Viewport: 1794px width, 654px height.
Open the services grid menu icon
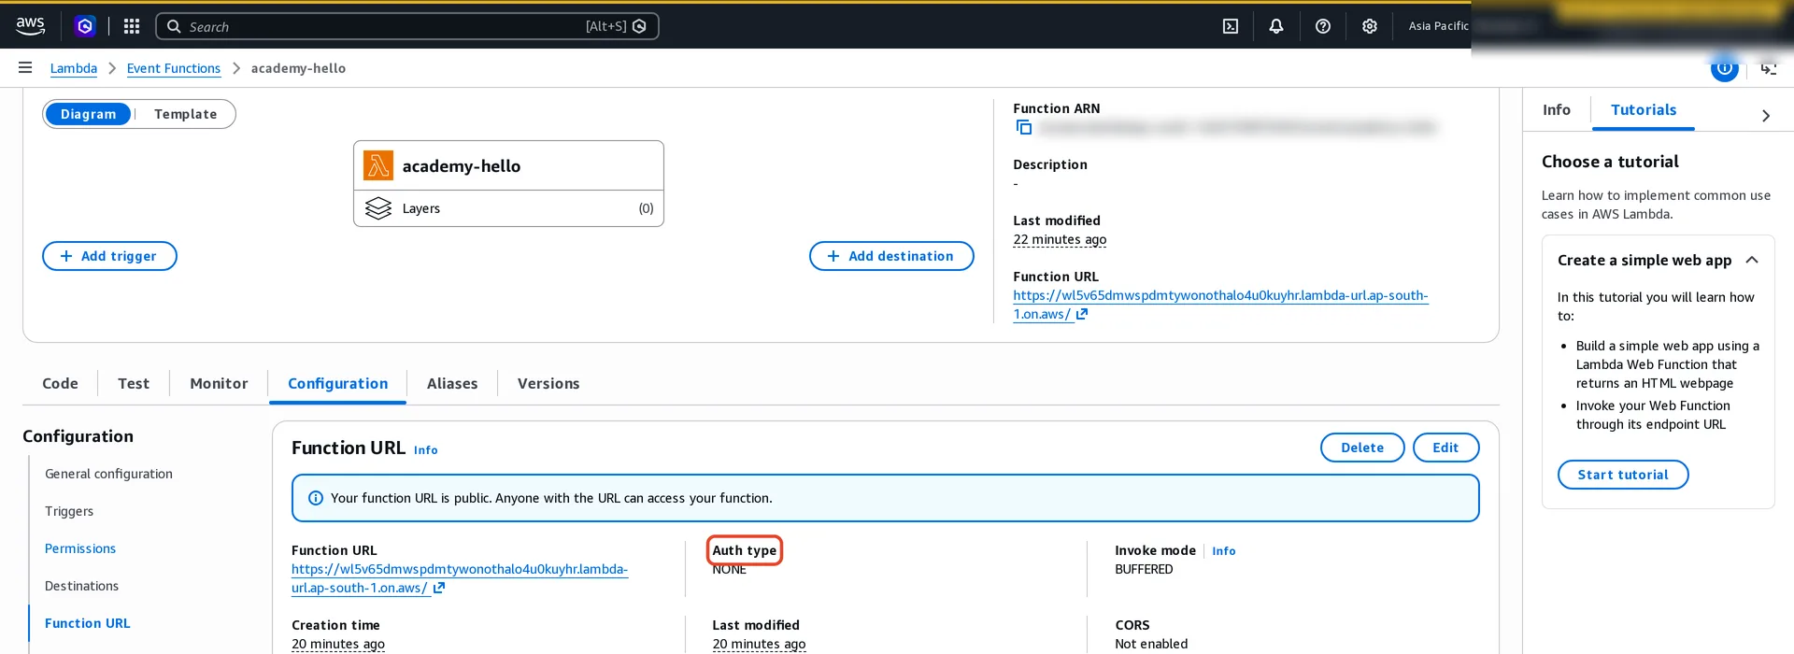pos(132,26)
